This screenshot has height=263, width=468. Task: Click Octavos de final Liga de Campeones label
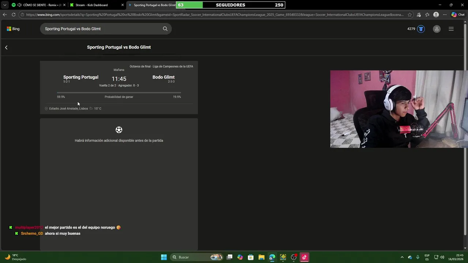pos(161,66)
